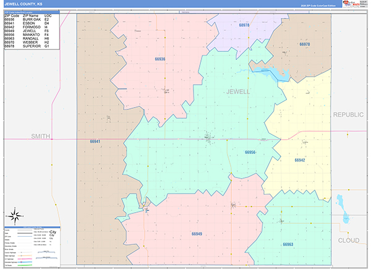371x269 pixels.
Task: Click the Jewell town marker near 66949
Action: pyautogui.click(x=233, y=205)
